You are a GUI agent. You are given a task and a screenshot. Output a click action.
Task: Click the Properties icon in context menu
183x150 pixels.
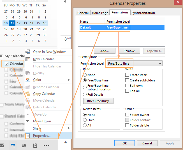(28, 136)
